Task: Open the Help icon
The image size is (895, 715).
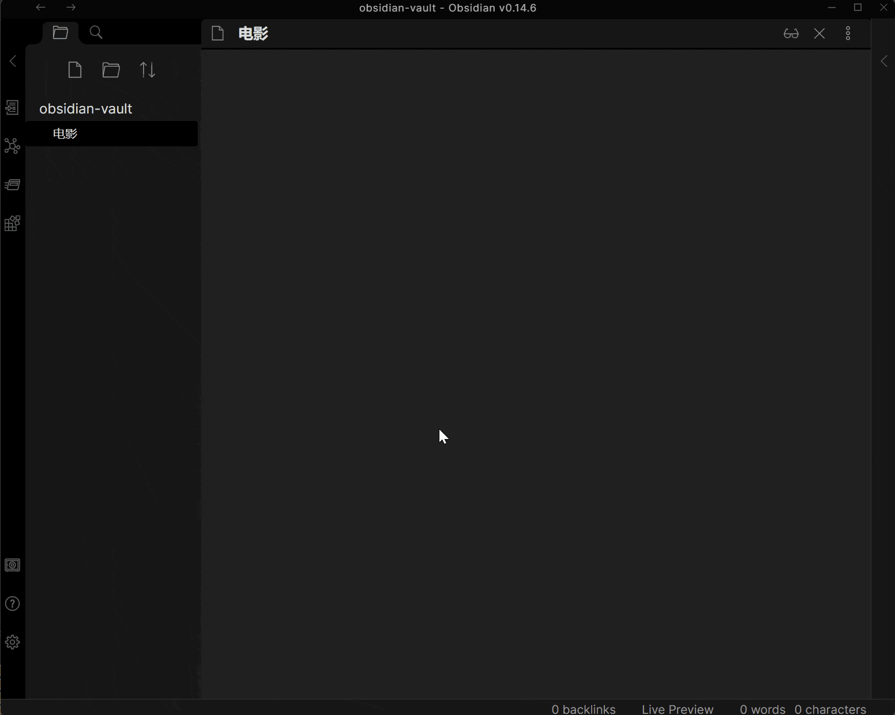Action: [12, 604]
